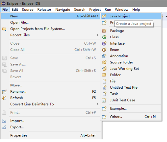
Task: Select Enum in New submenu
Action: 131,50
